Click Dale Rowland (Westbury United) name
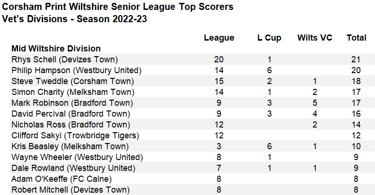375x195 pixels. point(73,168)
